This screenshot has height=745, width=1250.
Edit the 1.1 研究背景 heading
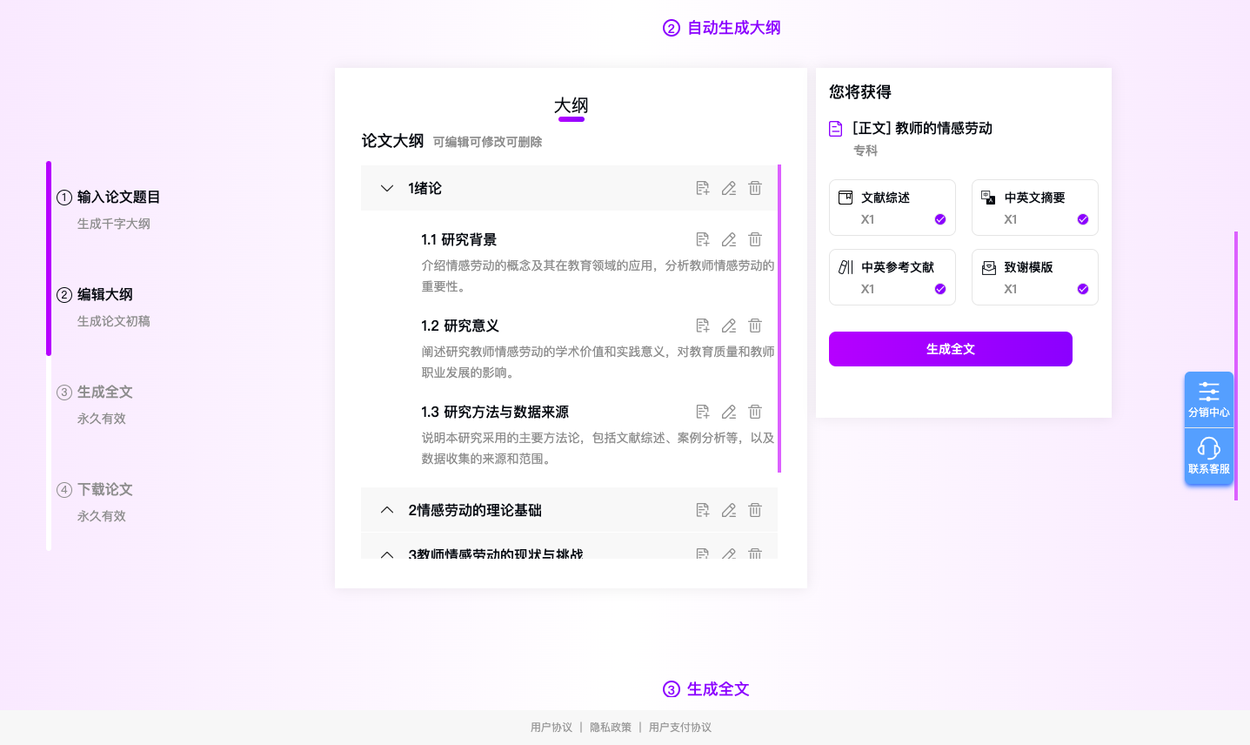tap(729, 239)
